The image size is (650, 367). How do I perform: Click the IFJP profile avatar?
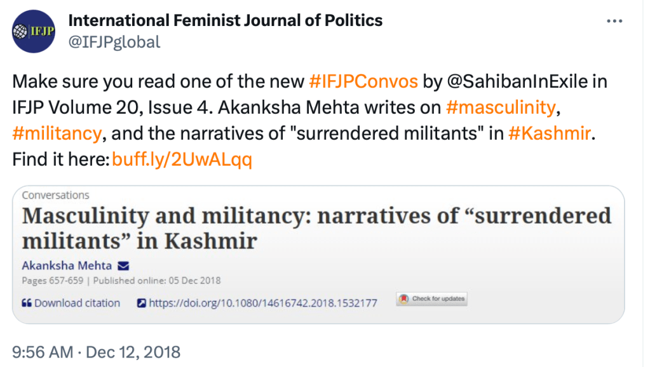[x=34, y=32]
